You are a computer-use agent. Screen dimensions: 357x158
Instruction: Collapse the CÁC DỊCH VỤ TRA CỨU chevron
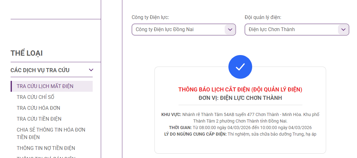pos(91,70)
